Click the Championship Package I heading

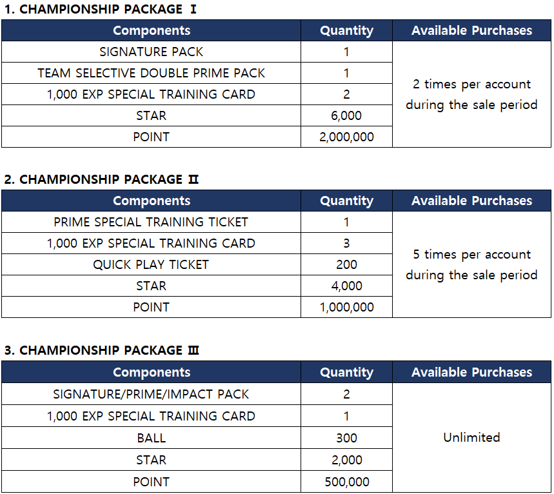point(100,10)
